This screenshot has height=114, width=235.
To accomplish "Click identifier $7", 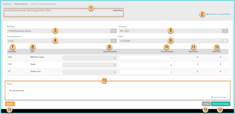I will coord(10,71).
